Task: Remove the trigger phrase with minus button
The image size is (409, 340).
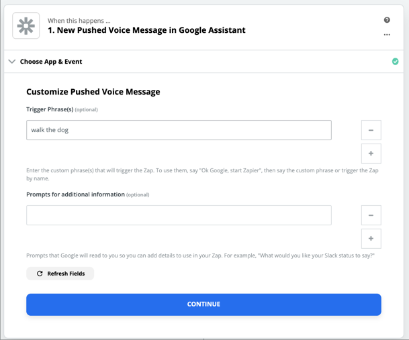Action: [x=371, y=130]
